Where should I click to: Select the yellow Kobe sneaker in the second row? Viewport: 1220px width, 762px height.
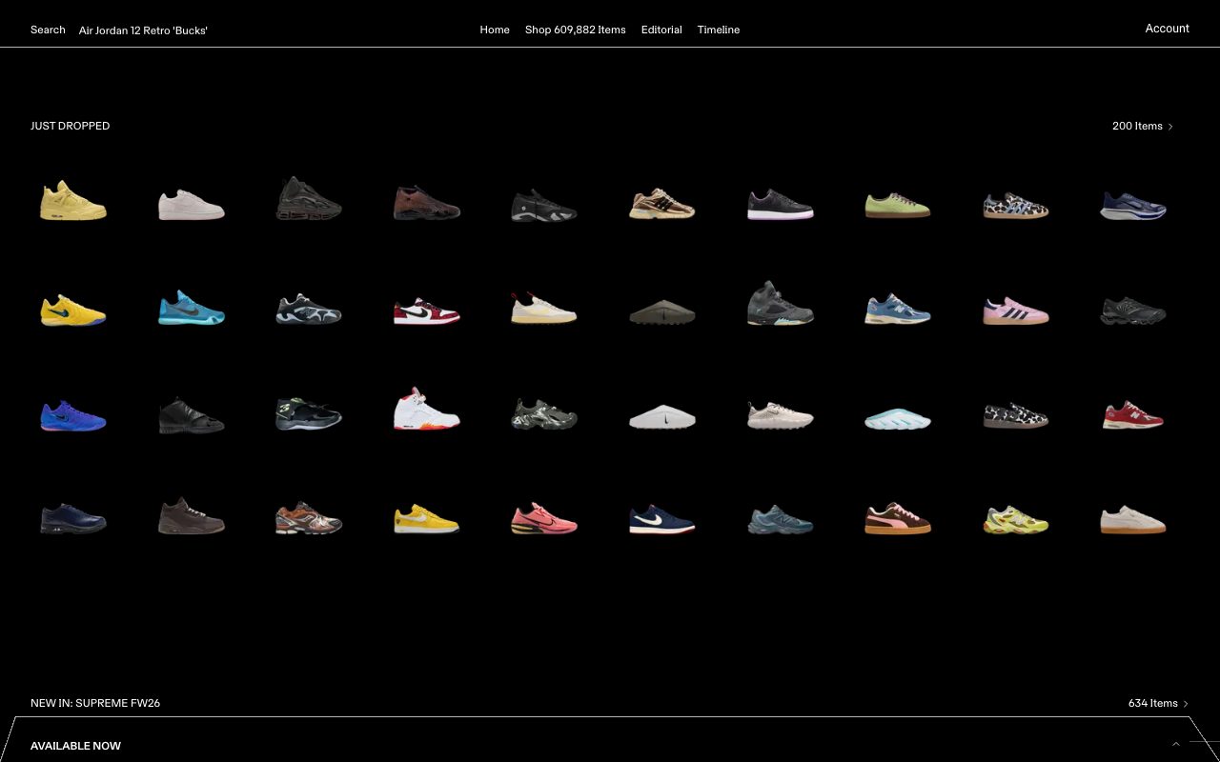pos(73,311)
